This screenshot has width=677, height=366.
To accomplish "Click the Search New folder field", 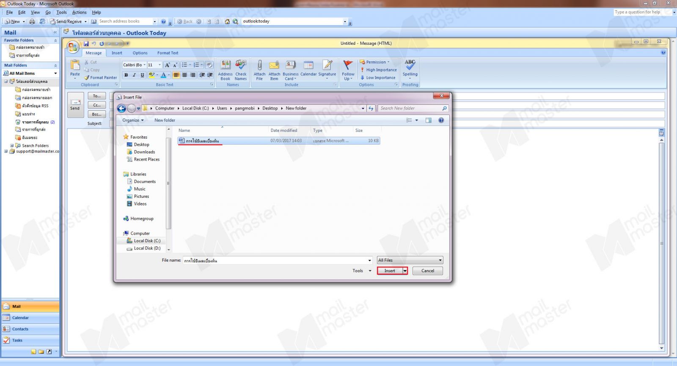I will (x=413, y=109).
